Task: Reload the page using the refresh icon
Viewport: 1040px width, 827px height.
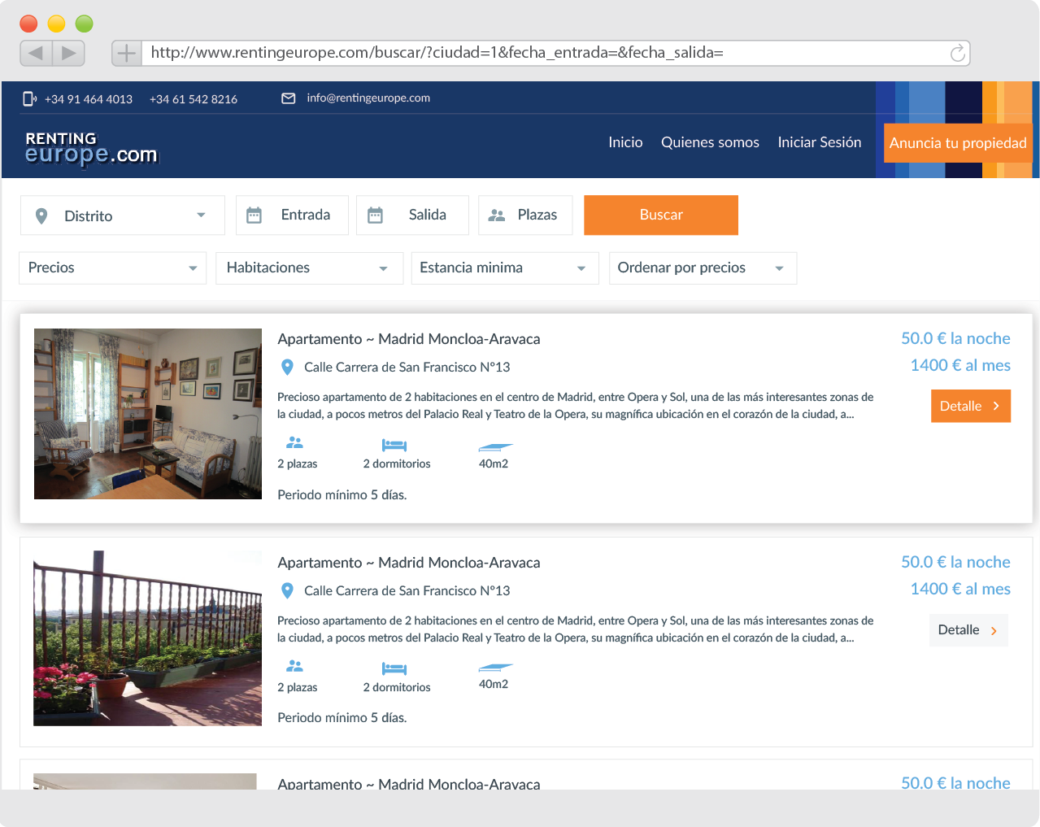Action: pyautogui.click(x=958, y=53)
